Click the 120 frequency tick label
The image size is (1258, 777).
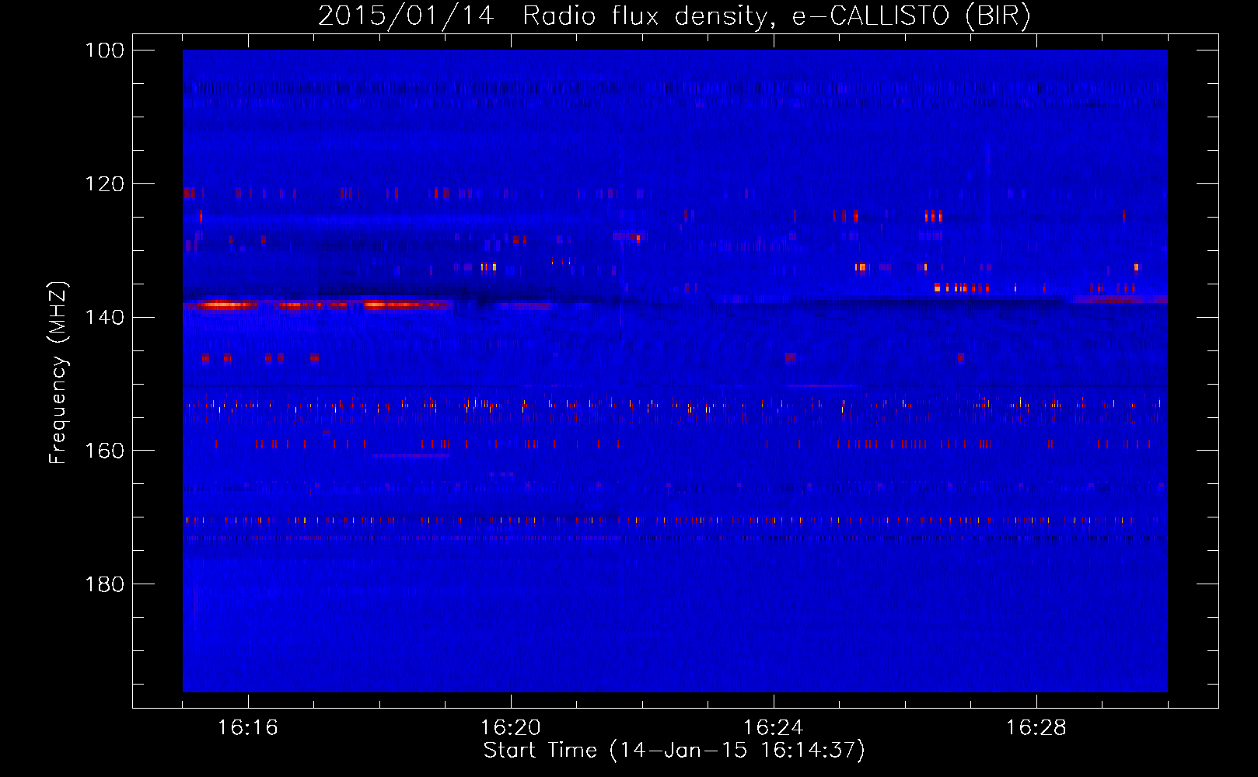point(105,184)
